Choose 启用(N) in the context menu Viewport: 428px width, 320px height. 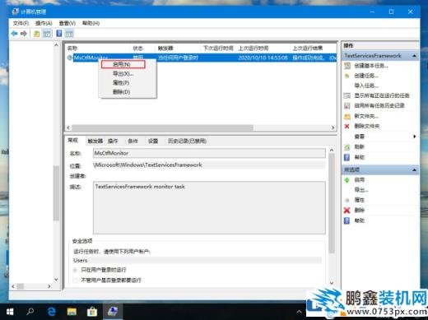[123, 64]
